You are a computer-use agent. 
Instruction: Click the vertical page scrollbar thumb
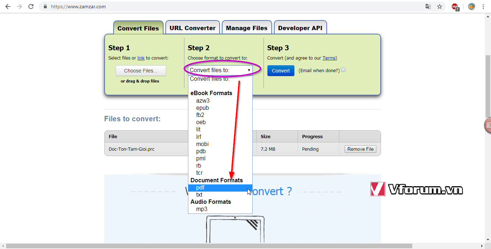pos(488,86)
